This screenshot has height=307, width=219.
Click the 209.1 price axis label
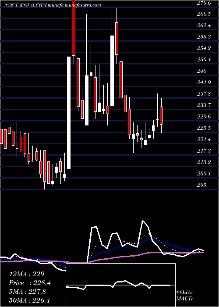tap(204, 174)
